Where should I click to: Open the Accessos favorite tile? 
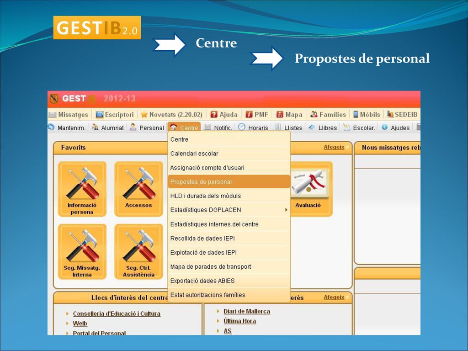[138, 189]
